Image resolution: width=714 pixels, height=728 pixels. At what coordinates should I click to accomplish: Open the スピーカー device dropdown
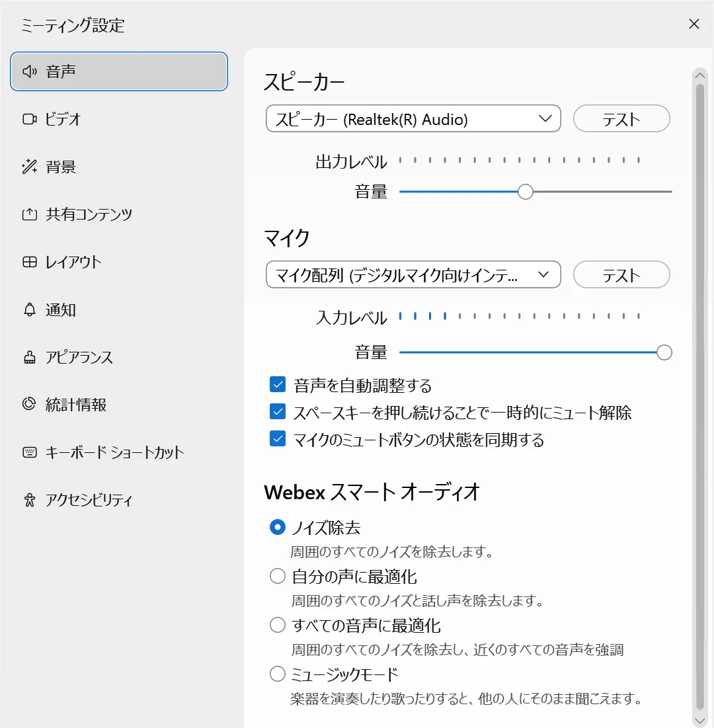413,119
